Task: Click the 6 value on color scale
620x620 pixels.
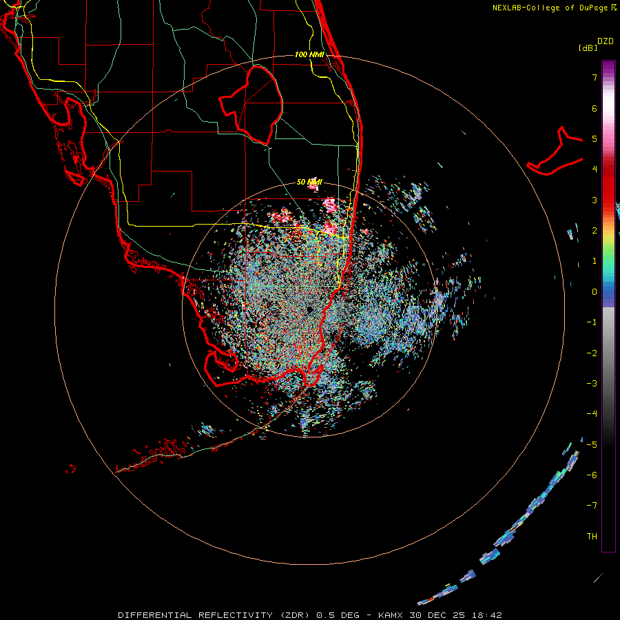Action: 595,108
